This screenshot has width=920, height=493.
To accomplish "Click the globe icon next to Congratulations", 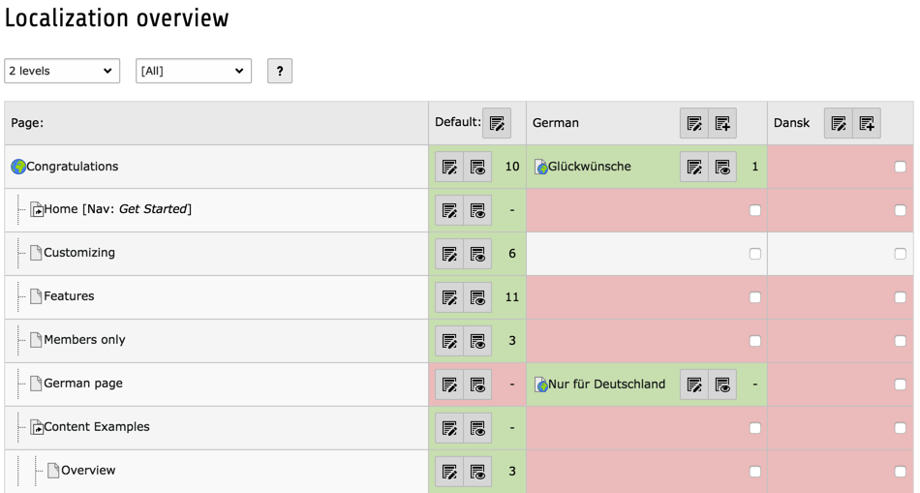I will pos(18,167).
